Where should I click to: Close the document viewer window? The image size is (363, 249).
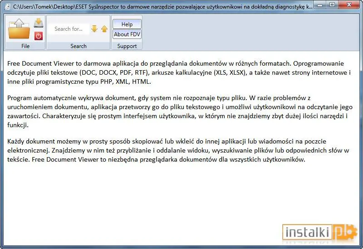point(349,5)
